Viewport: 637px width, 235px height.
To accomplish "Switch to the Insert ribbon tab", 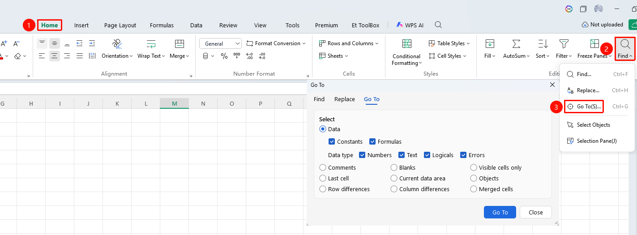I will click(x=81, y=25).
